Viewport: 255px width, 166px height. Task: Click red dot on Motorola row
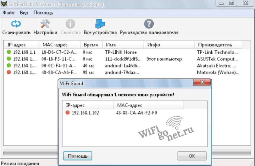click(9, 72)
